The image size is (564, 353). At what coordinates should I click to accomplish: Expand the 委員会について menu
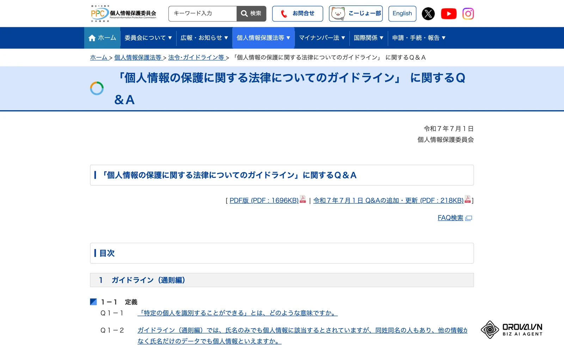148,38
